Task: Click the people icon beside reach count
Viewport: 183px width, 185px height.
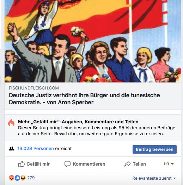Action: click(12, 149)
